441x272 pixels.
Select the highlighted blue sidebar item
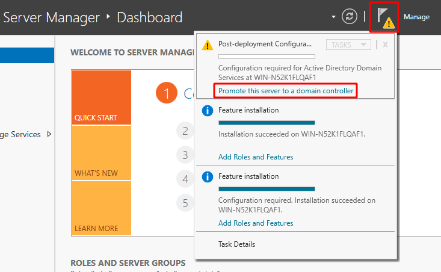27,55
